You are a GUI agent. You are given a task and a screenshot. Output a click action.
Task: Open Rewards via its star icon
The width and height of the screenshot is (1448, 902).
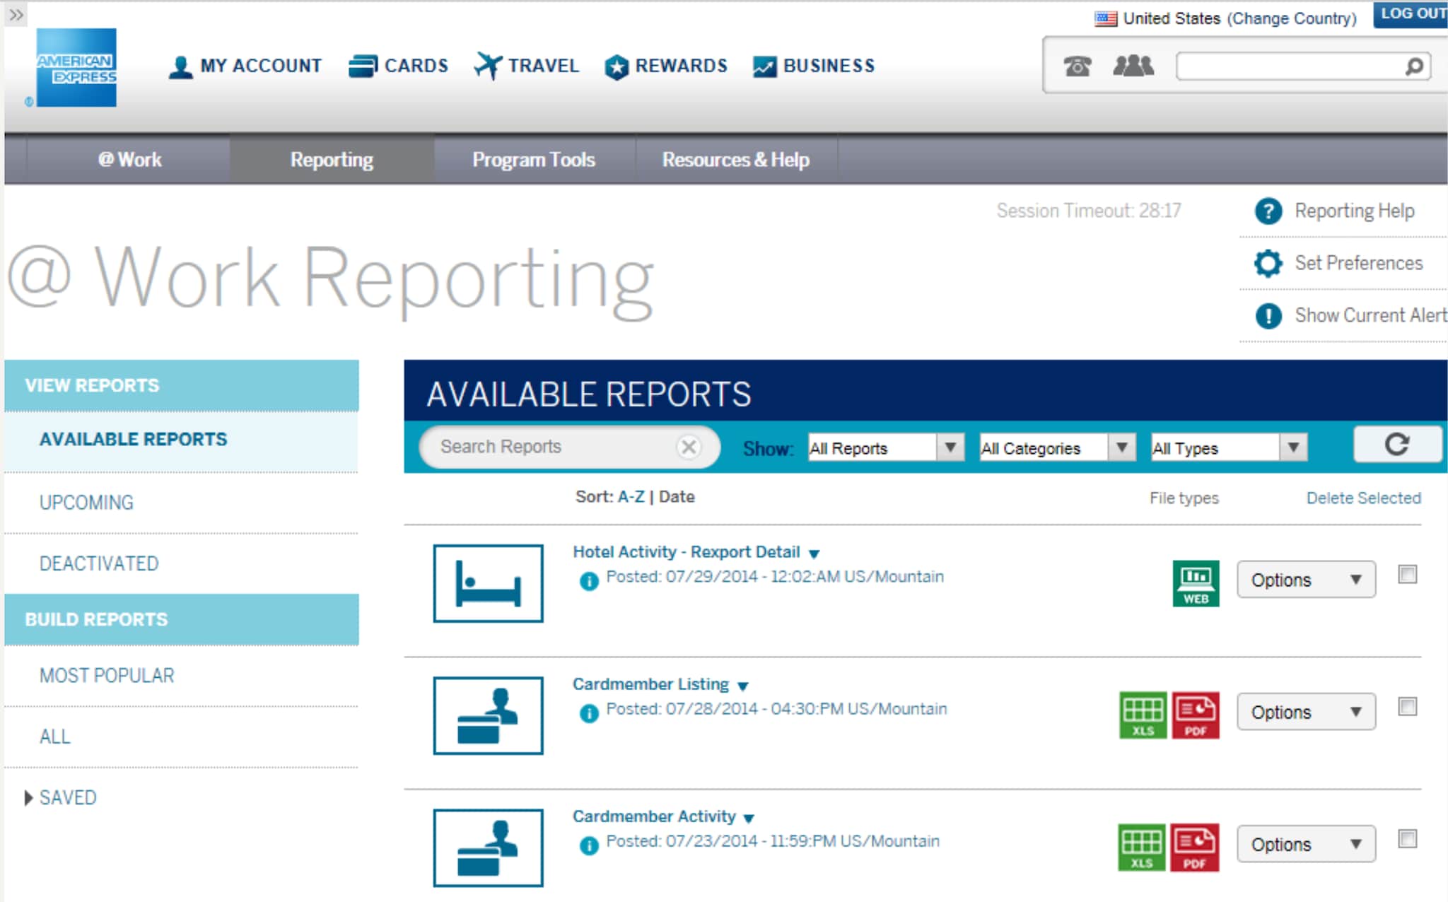[616, 65]
